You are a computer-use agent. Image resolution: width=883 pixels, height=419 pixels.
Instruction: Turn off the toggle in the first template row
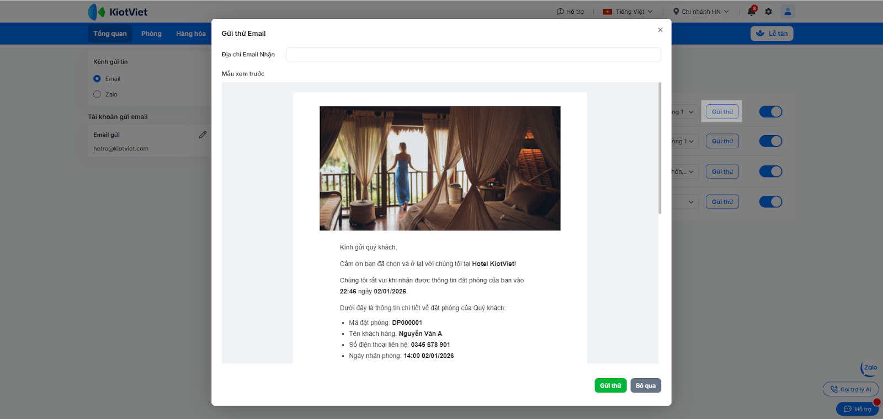tap(770, 112)
